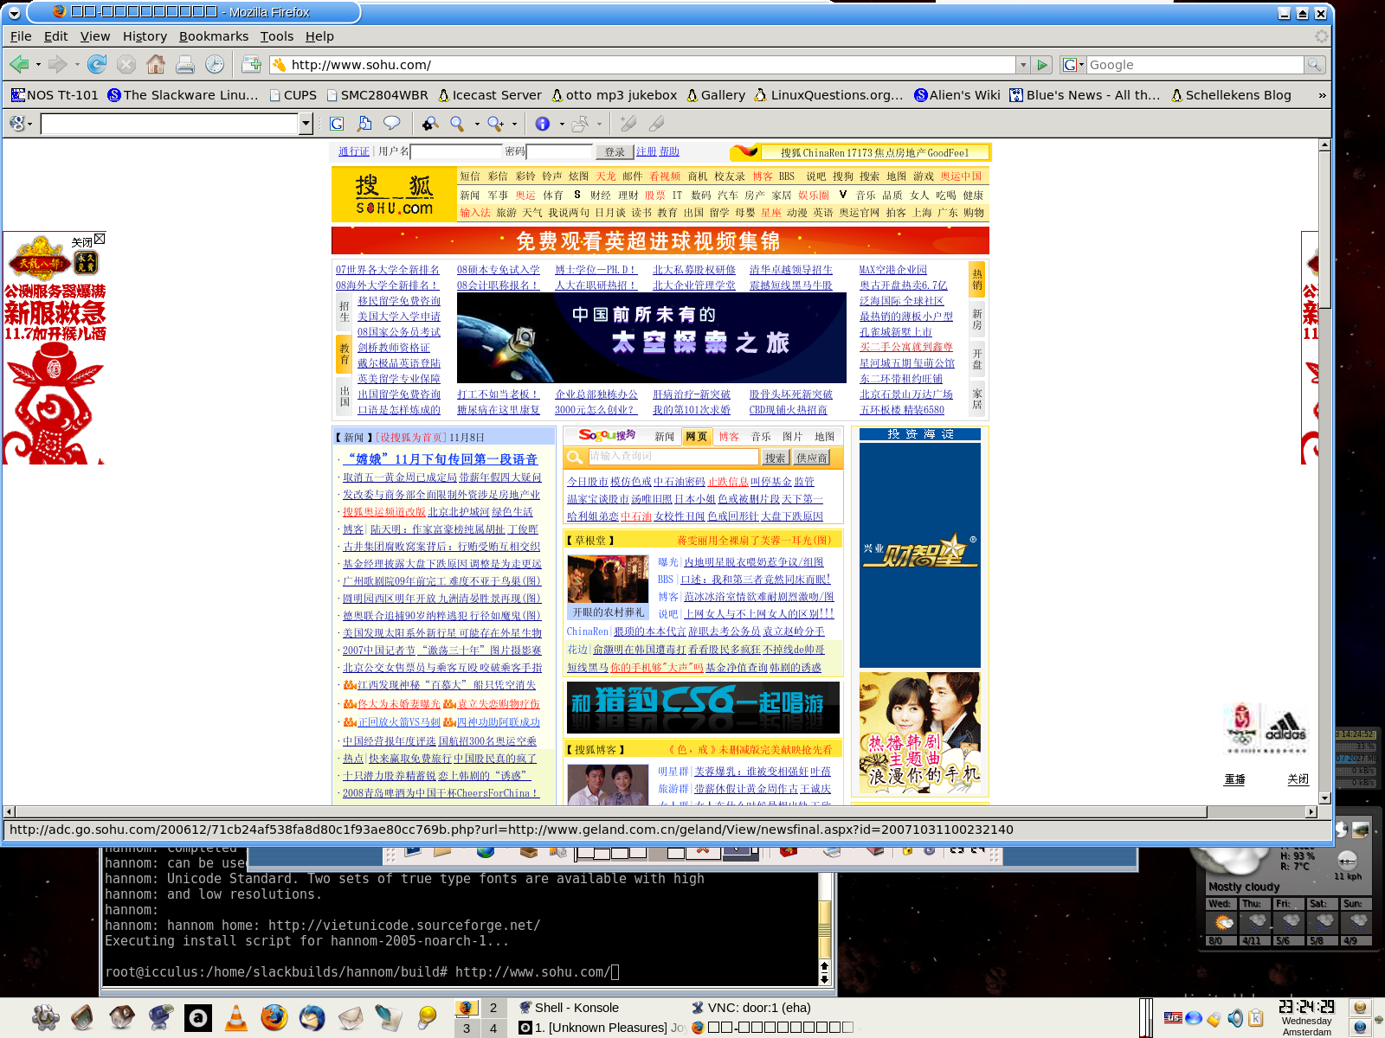Click the Stop loading button
This screenshot has width=1385, height=1038.
pyautogui.click(x=126, y=64)
